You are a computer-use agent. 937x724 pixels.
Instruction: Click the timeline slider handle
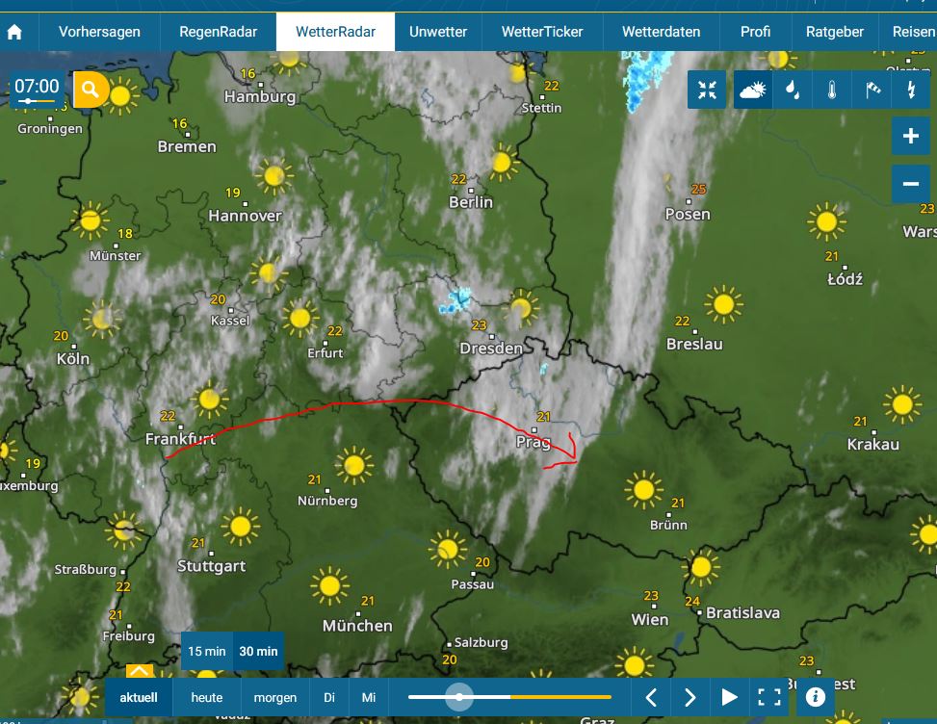[x=459, y=697]
